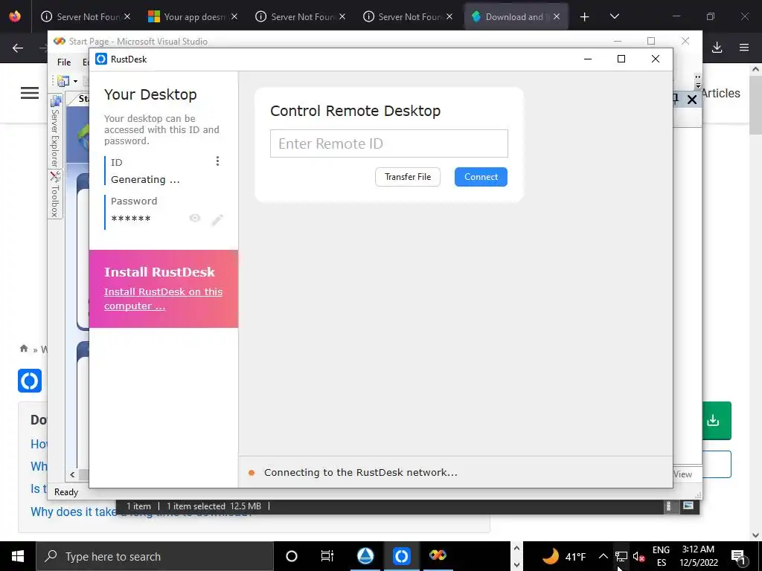Open the blue triangle app on taskbar
Image resolution: width=762 pixels, height=571 pixels.
pyautogui.click(x=365, y=556)
